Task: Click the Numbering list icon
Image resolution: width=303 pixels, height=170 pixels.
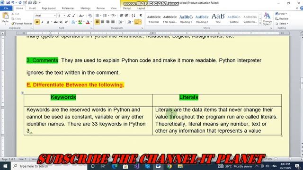Action: (105, 16)
